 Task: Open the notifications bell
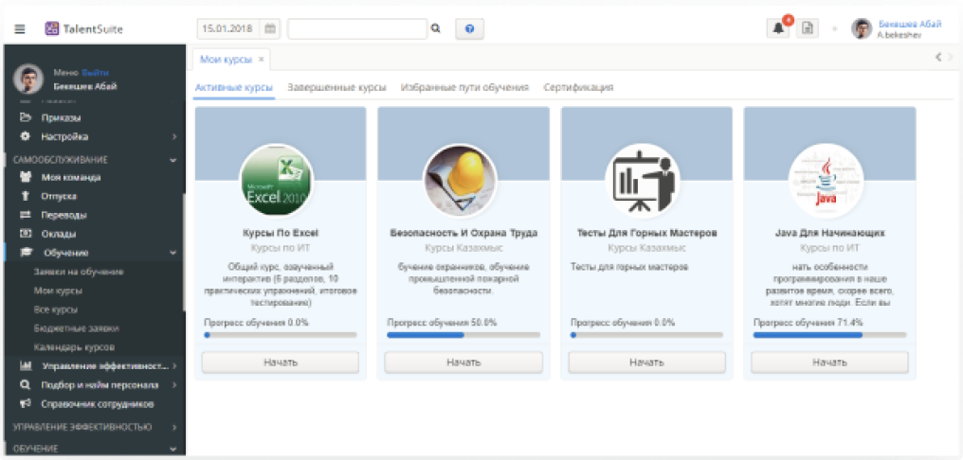(778, 28)
